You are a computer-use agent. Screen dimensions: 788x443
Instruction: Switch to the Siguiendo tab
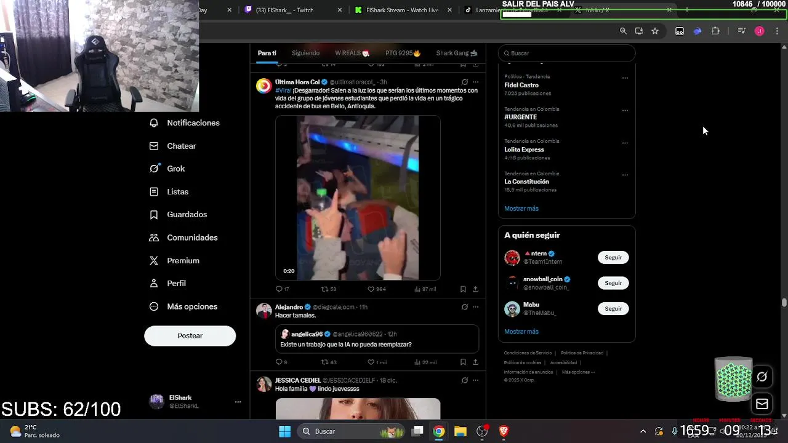305,53
